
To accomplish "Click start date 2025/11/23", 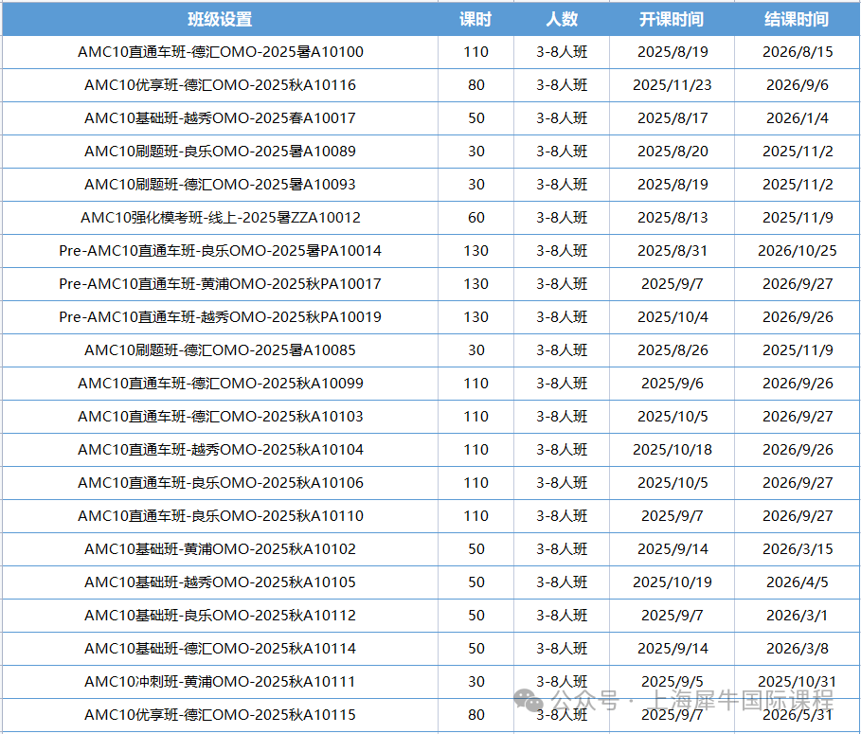I will 673,85.
